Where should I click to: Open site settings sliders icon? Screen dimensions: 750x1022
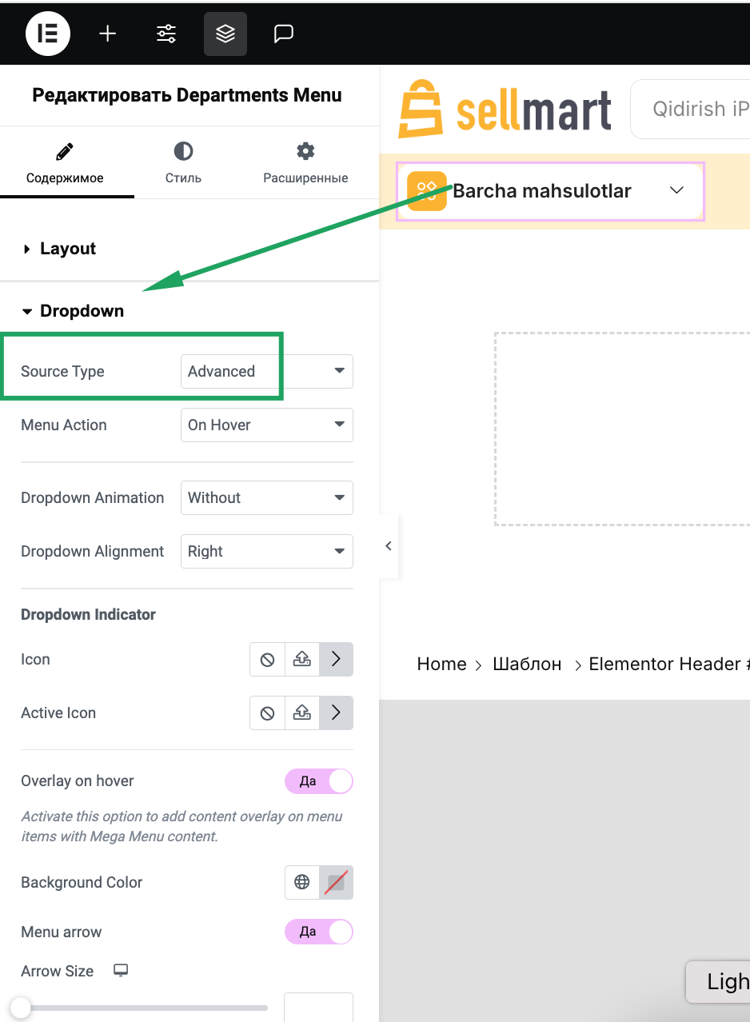(x=166, y=34)
